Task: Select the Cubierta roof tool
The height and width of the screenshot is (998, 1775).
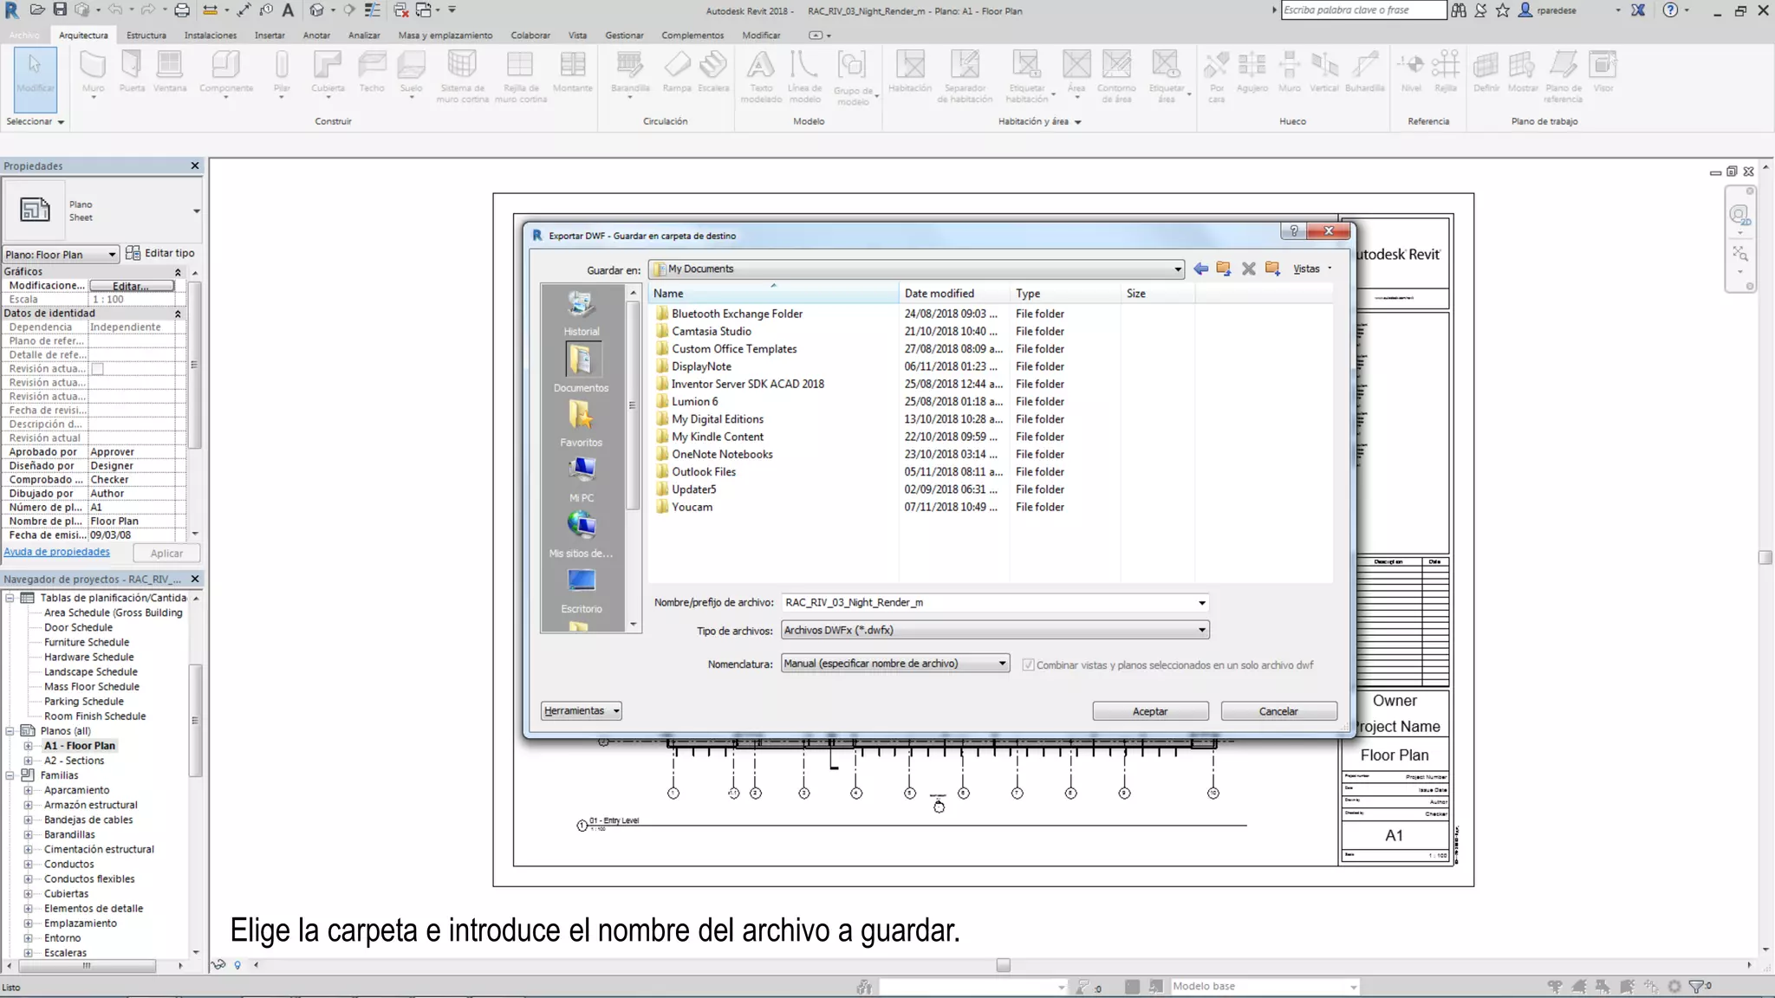Action: click(x=328, y=73)
